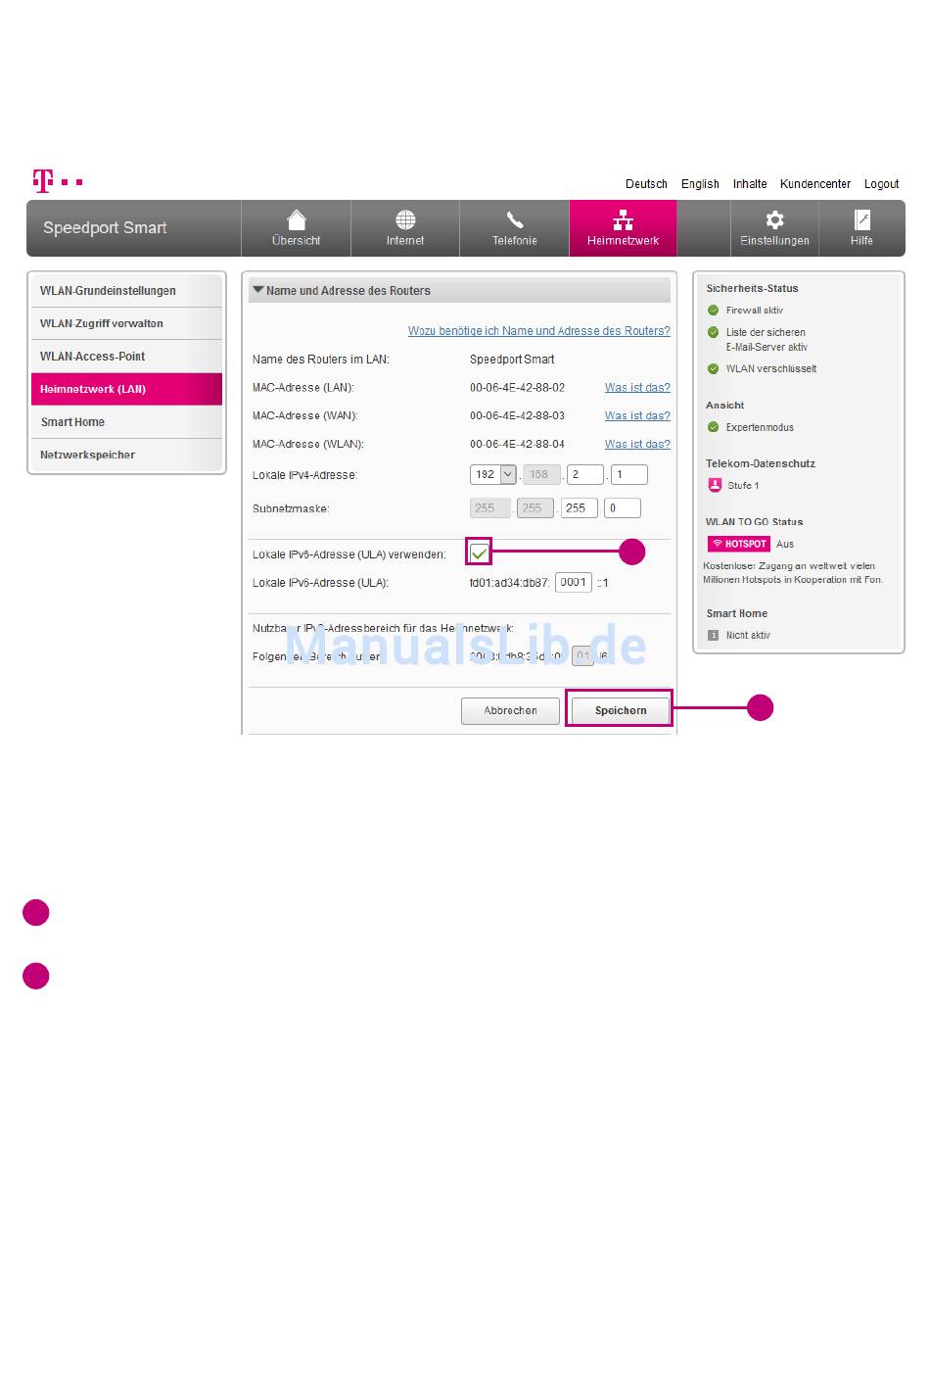Click Was ist das? for MAC-Adresse (WLAN)
The height and width of the screenshot is (1396, 930).
click(637, 444)
